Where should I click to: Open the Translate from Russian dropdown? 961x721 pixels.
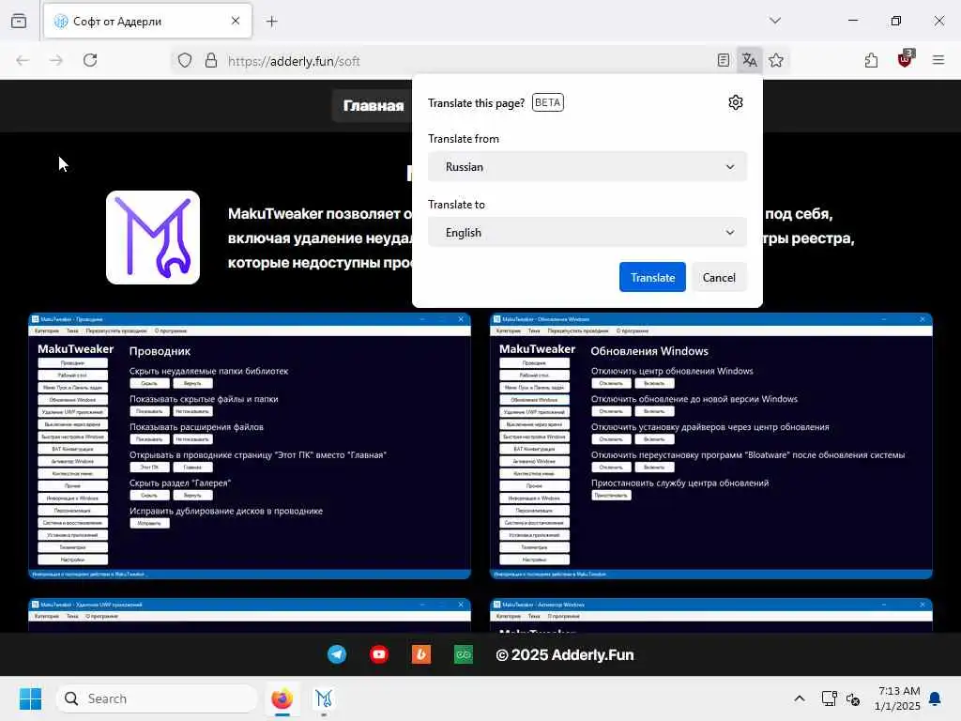[587, 167]
